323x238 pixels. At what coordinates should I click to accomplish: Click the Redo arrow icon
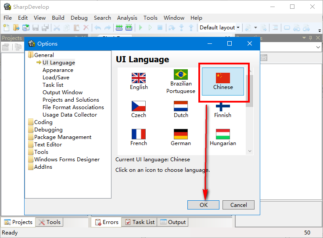[x=108, y=27]
